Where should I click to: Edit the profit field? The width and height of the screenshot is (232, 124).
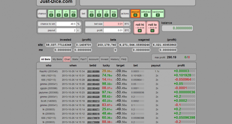(114, 30)
